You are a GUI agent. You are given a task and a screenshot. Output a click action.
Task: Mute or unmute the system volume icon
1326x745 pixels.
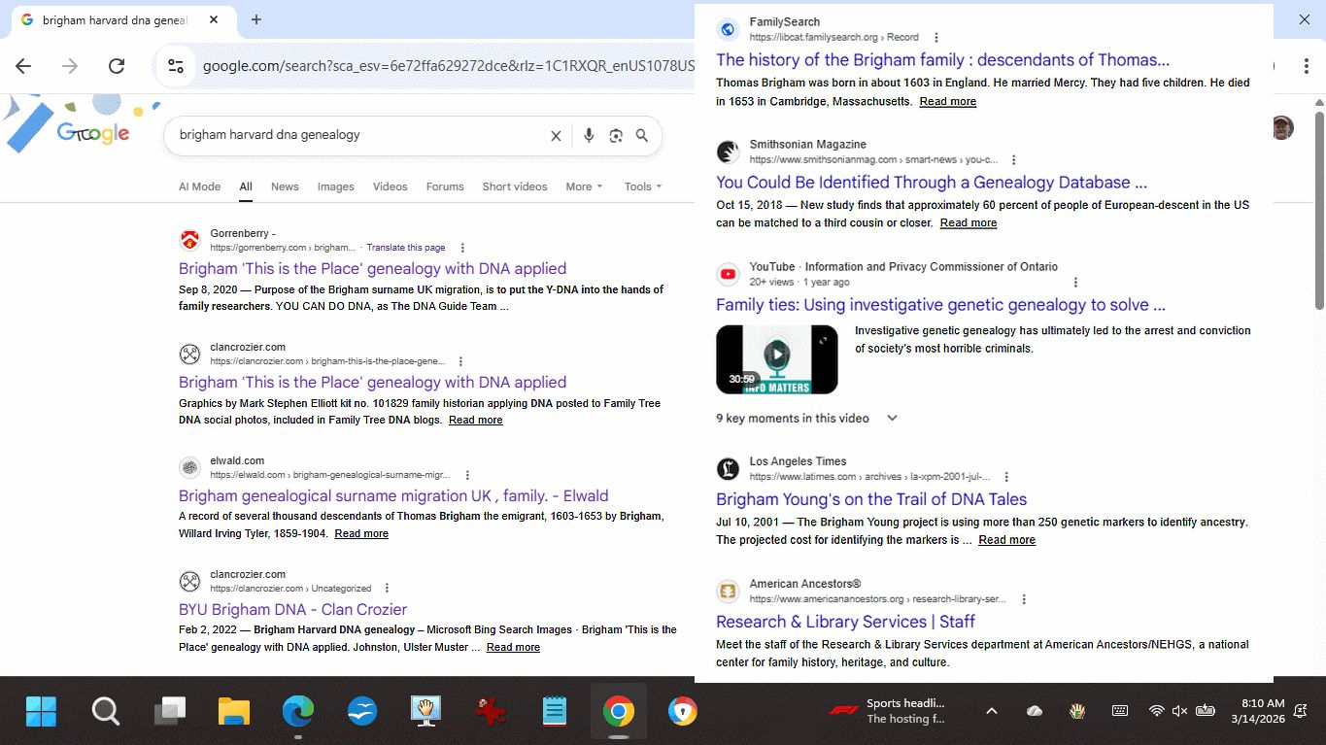1179,711
